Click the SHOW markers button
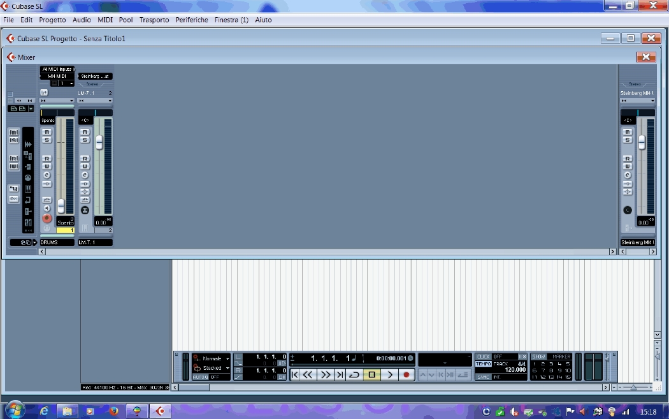This screenshot has width=669, height=419. 539,357
